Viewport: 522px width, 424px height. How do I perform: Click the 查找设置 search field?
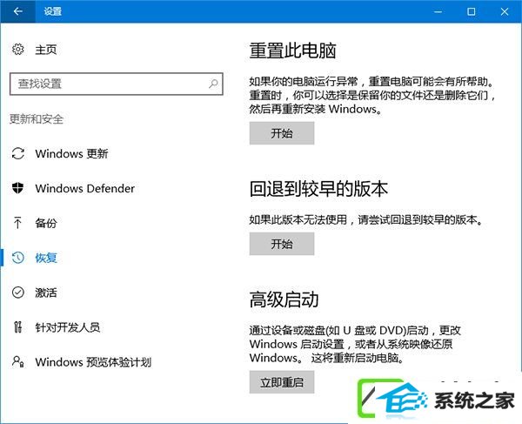click(x=117, y=84)
